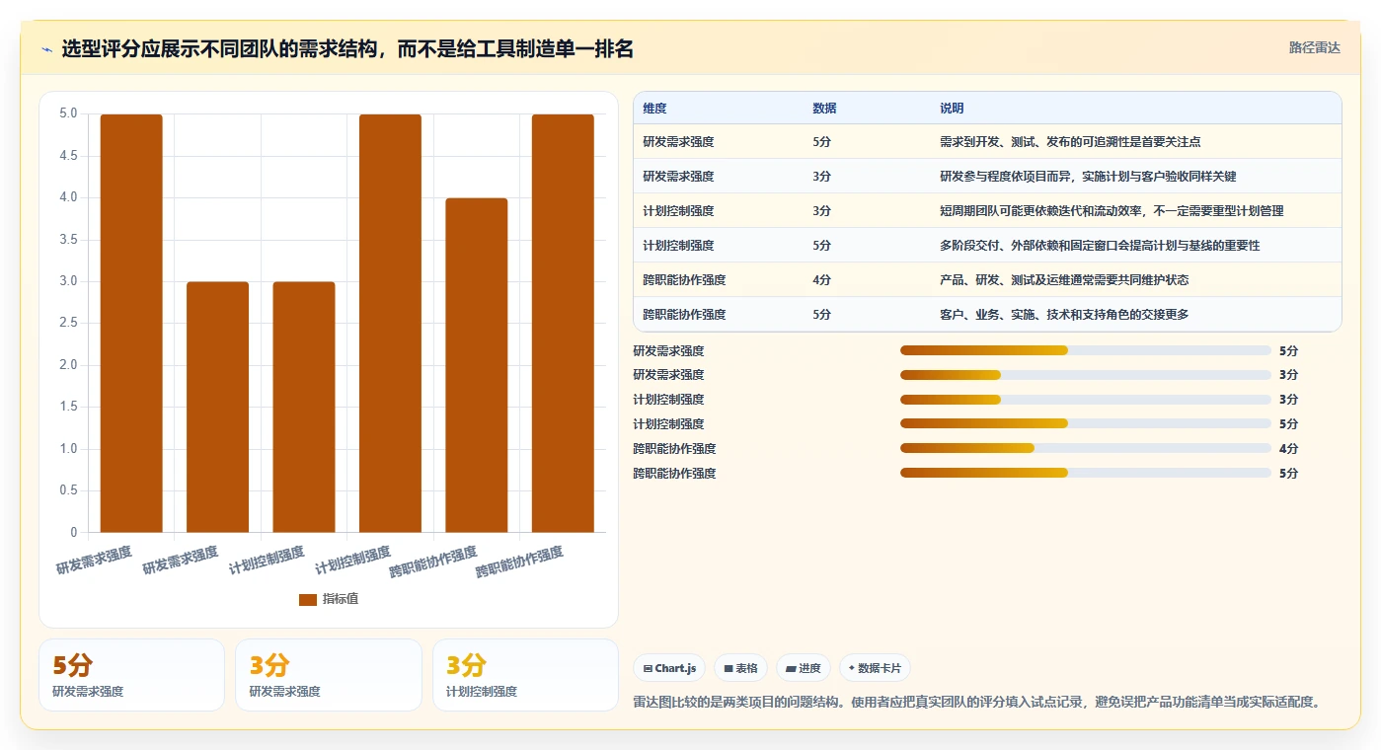
Task: Click the 研发需求强度 chart bar reaching 3.0
Action: click(217, 408)
